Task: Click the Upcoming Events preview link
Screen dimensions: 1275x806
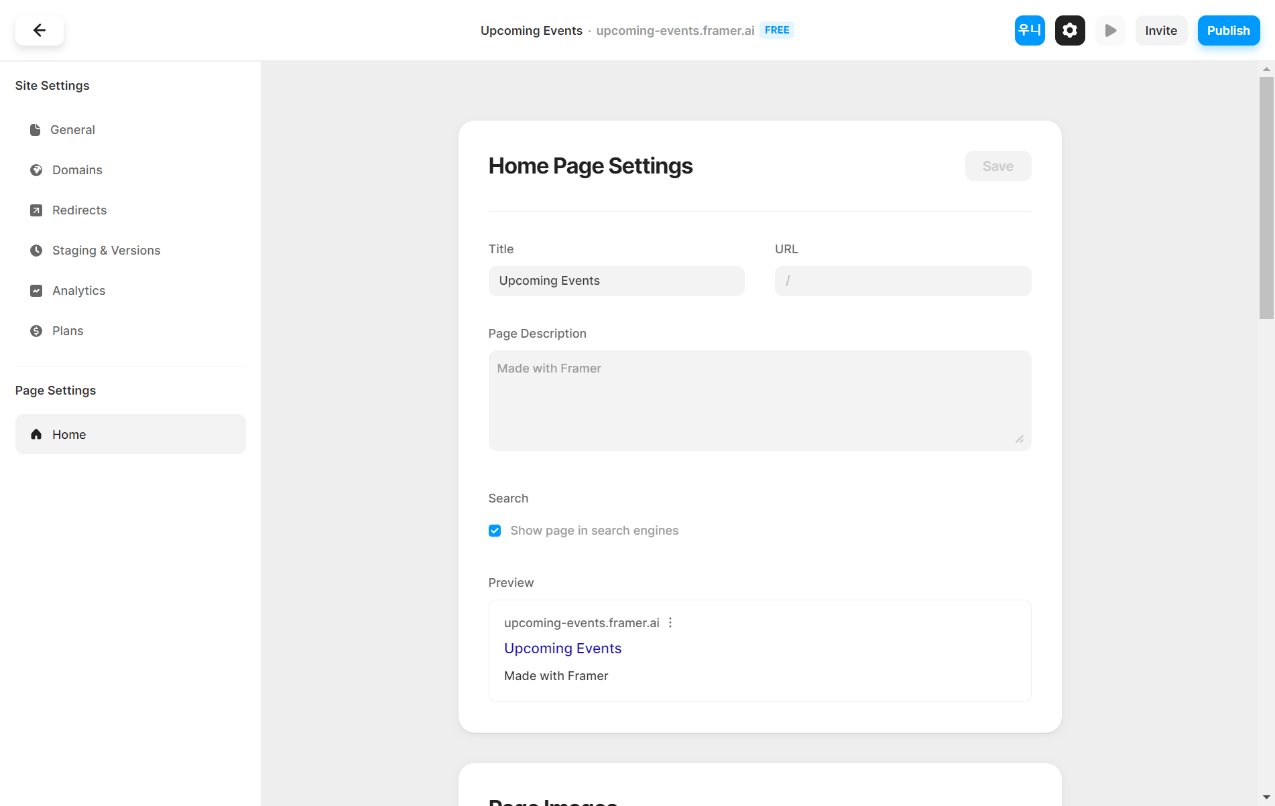Action: (563, 649)
